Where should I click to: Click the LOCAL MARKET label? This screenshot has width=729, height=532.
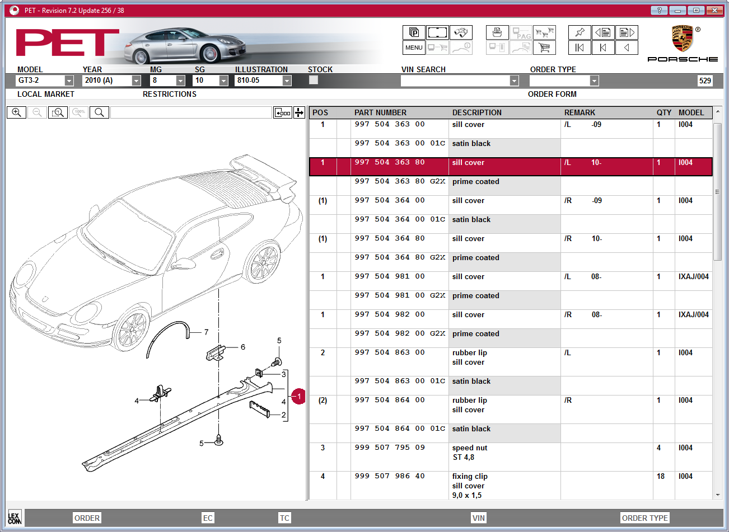coord(46,94)
